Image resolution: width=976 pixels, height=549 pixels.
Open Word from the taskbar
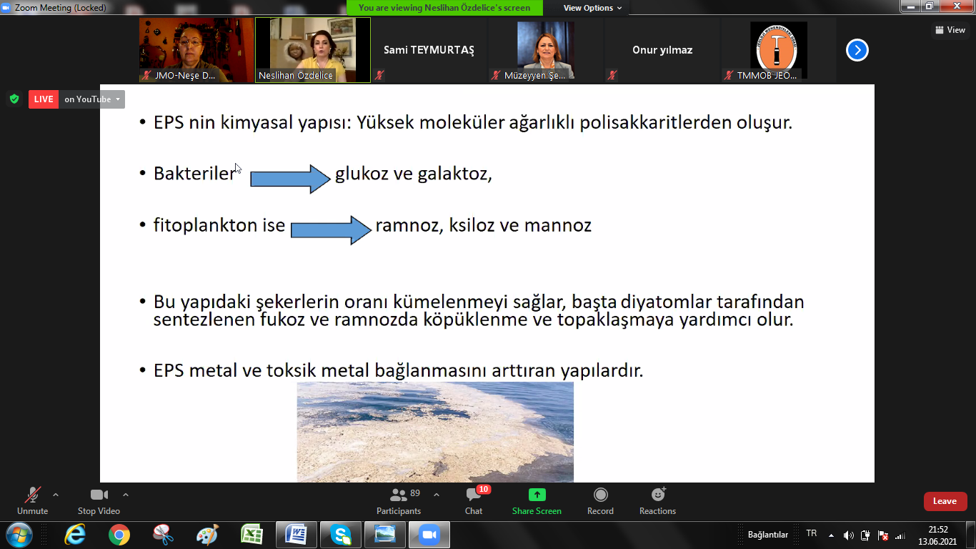click(297, 535)
